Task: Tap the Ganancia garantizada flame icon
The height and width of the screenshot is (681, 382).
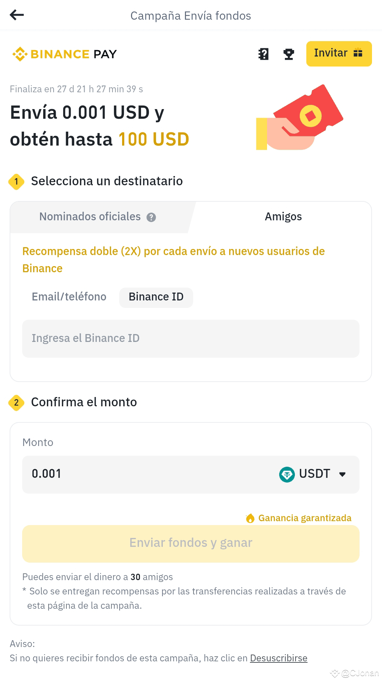Action: (250, 518)
